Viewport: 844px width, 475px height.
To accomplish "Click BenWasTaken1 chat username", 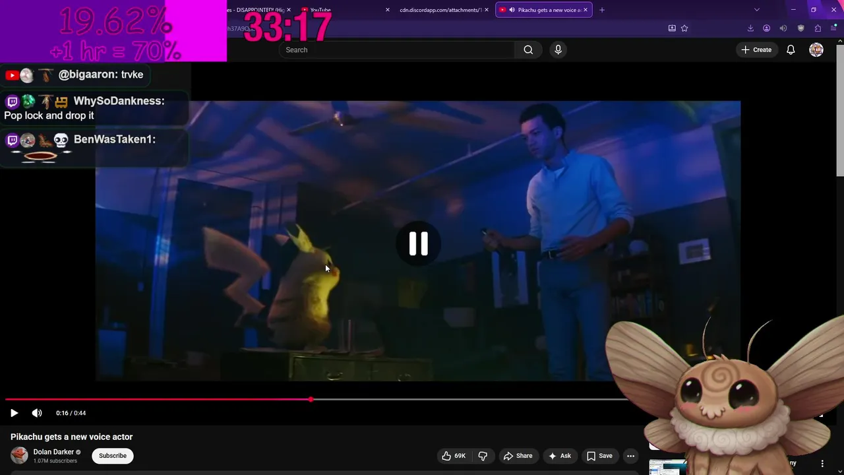I will (x=115, y=139).
